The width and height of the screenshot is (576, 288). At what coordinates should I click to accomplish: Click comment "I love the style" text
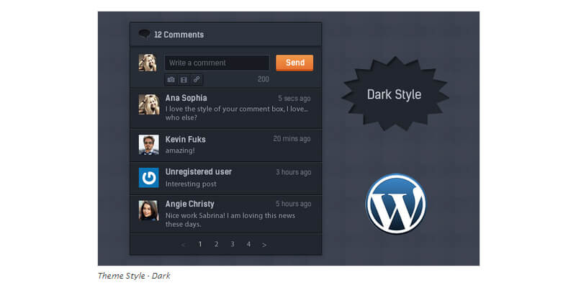[x=237, y=114]
